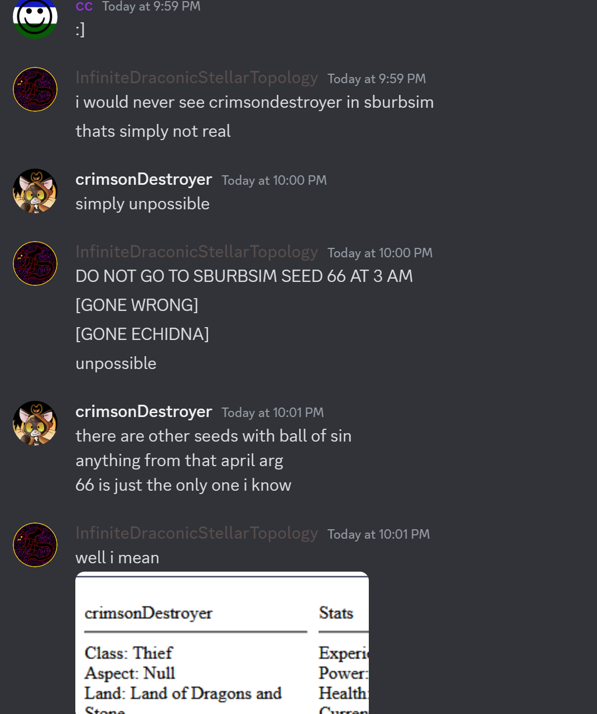Click the 'Today at 10:01 PM' timestamp after crimsonDestroyer
The height and width of the screenshot is (714, 597).
click(272, 413)
